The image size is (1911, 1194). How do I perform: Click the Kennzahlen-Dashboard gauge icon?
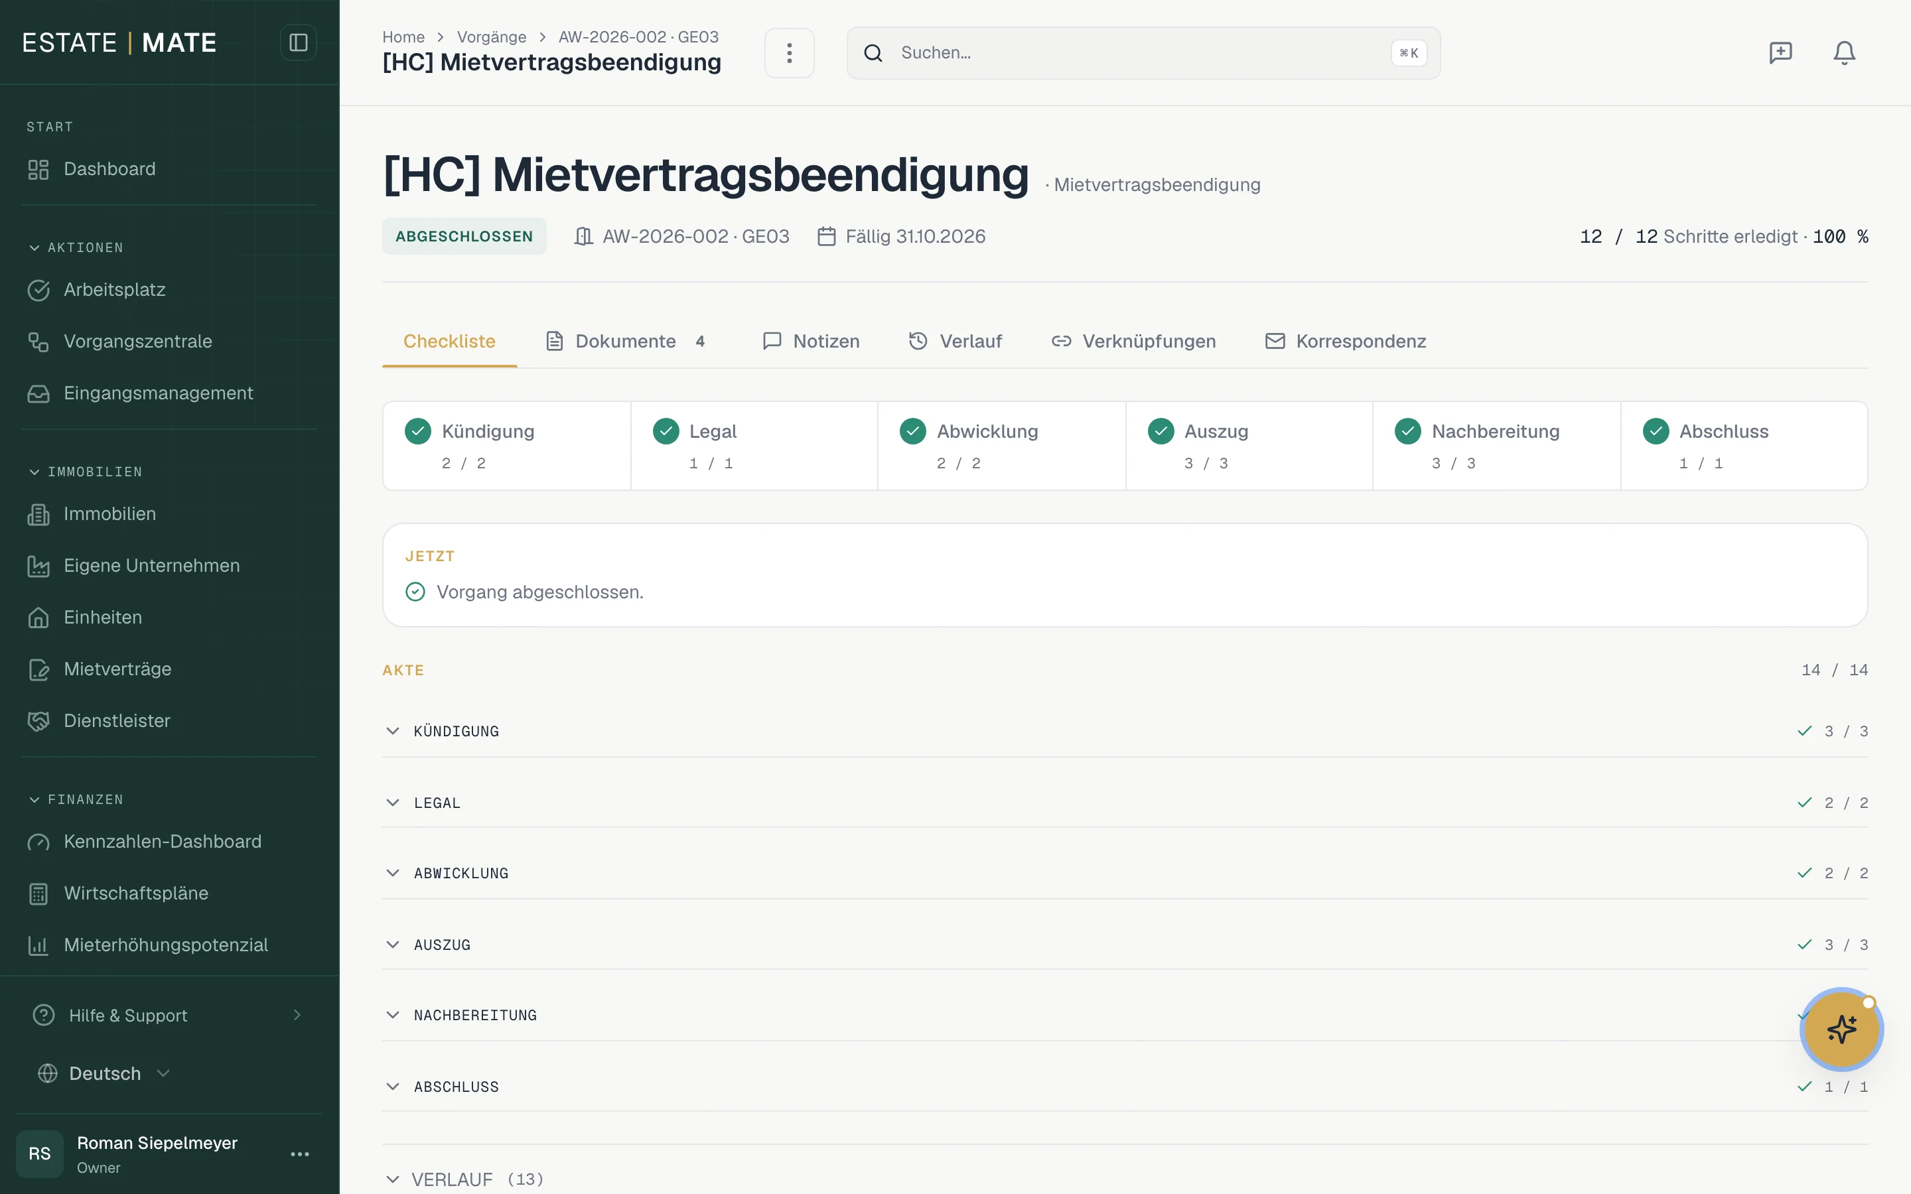pyautogui.click(x=38, y=842)
